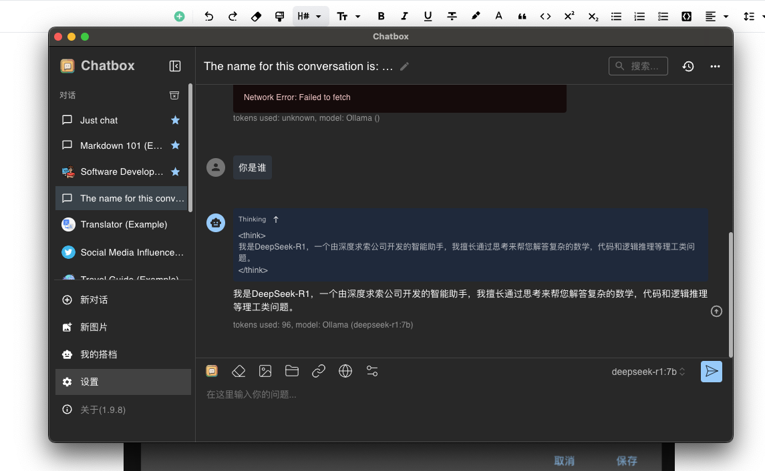Insert a task checklist
Screen dimensions: 765x471
(663, 17)
